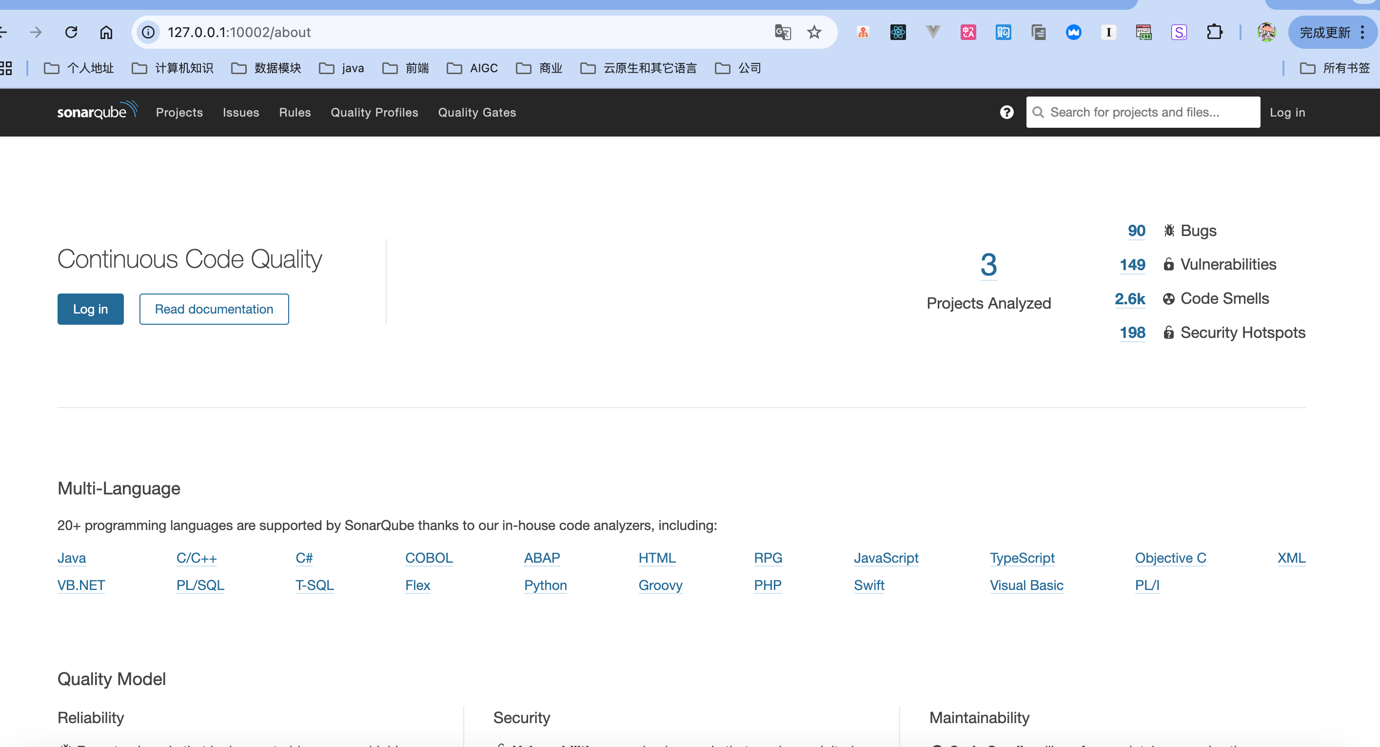The height and width of the screenshot is (747, 1380).
Task: Open the Google Translate icon
Action: point(783,32)
